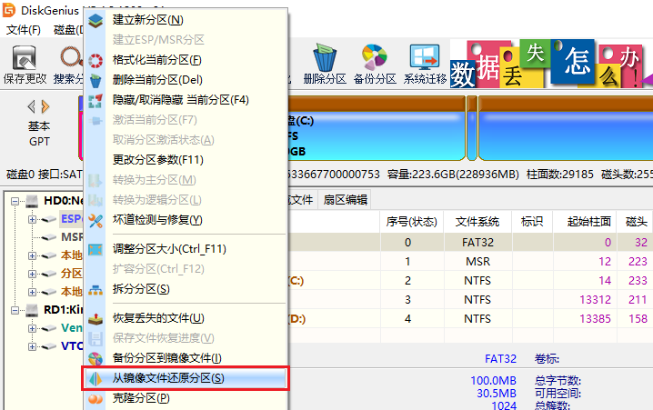The image size is (653, 410).
Task: Click the DiskGenius application logo icon
Action: tap(9, 10)
